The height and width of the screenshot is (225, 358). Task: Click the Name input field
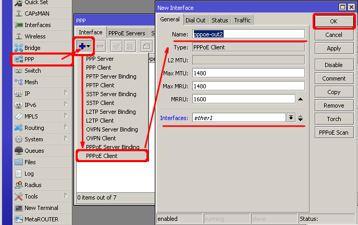point(248,34)
